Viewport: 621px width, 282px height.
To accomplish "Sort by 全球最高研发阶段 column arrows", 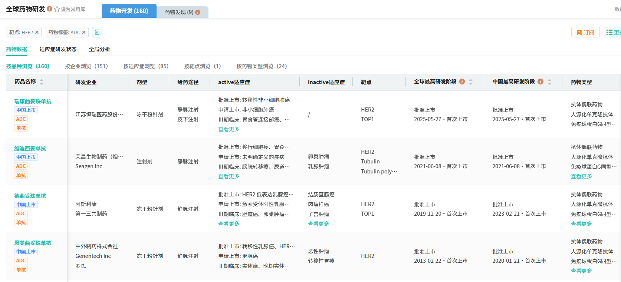I will [471, 82].
